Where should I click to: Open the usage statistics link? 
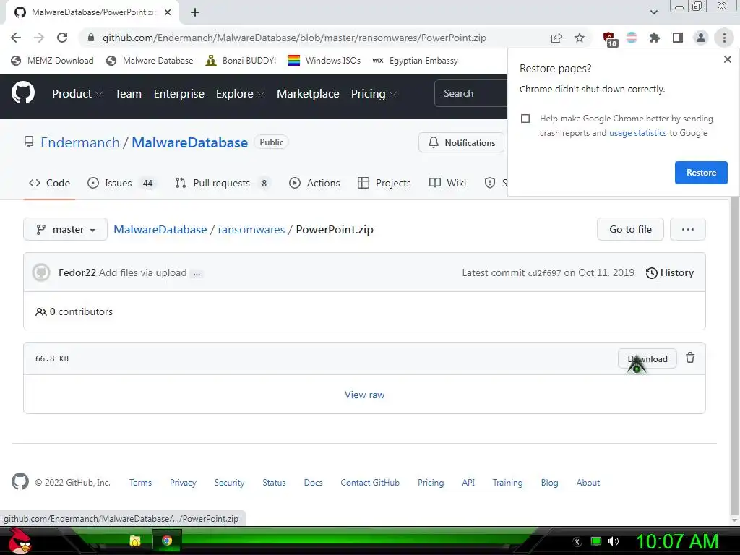pos(637,133)
